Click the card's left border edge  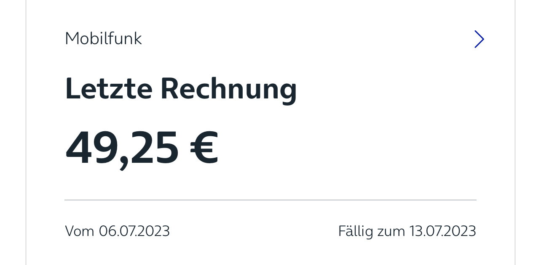pos(26,132)
